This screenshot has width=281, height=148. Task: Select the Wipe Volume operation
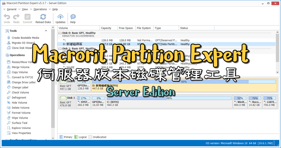(x=17, y=118)
